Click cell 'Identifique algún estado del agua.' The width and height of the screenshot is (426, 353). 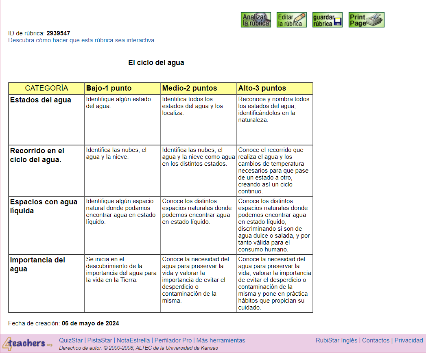[122, 120]
